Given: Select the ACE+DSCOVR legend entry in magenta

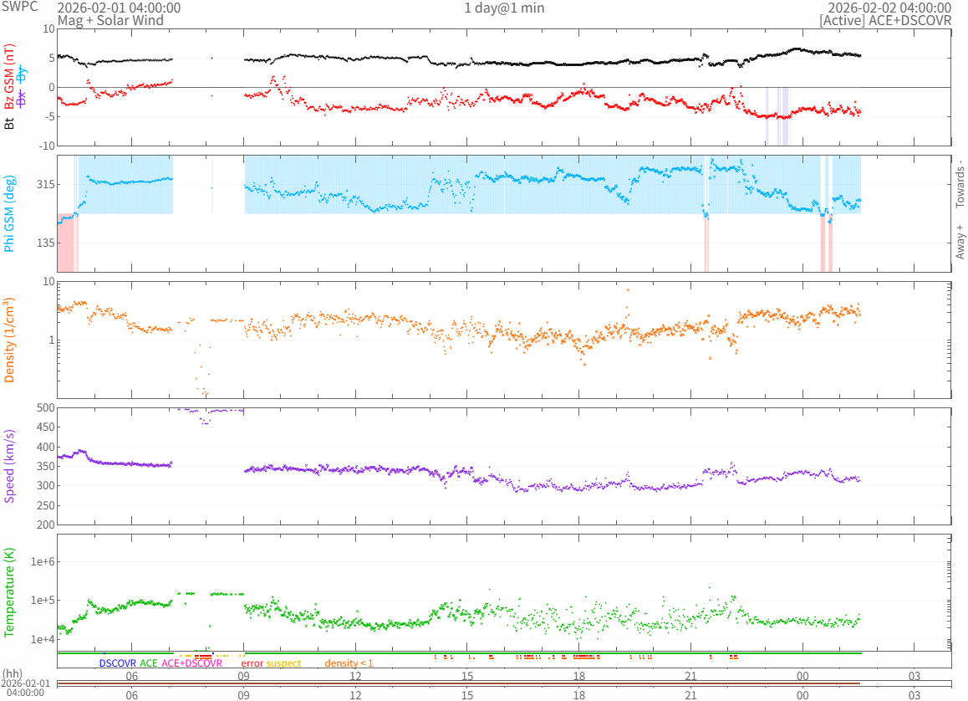Looking at the screenshot, I should [191, 663].
